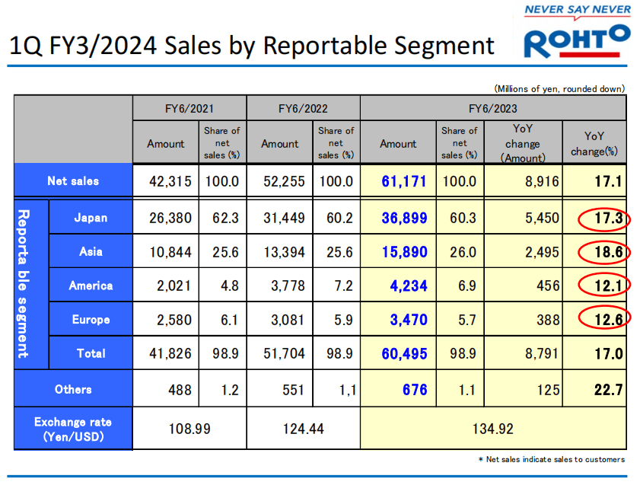Click the Exchange rate (Yen/USD) header
Viewport: 640px width, 485px height.
click(73, 429)
